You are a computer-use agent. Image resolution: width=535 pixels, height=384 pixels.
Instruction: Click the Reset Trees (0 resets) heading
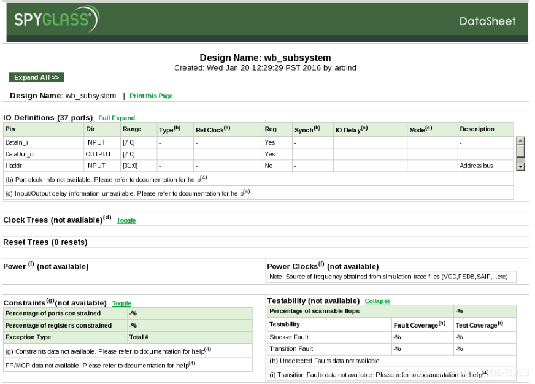(x=45, y=242)
